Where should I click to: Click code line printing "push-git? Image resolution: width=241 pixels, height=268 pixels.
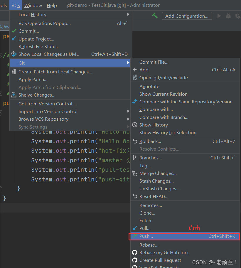[x=80, y=179]
